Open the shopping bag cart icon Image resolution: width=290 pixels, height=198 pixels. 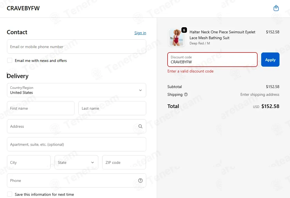(276, 8)
